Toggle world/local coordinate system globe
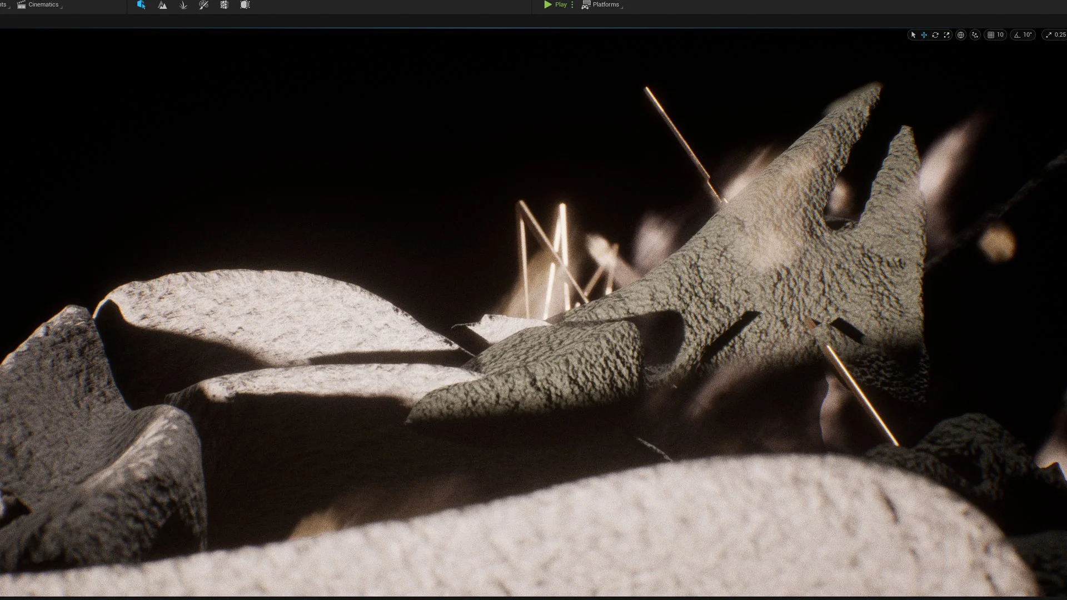Screen dimensions: 1067x600 (961, 35)
